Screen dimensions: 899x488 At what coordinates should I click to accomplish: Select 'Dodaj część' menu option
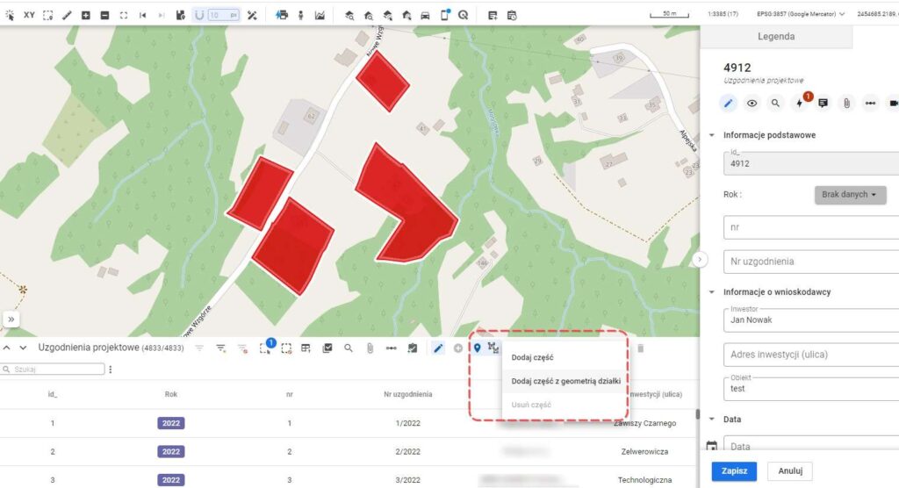click(x=532, y=357)
